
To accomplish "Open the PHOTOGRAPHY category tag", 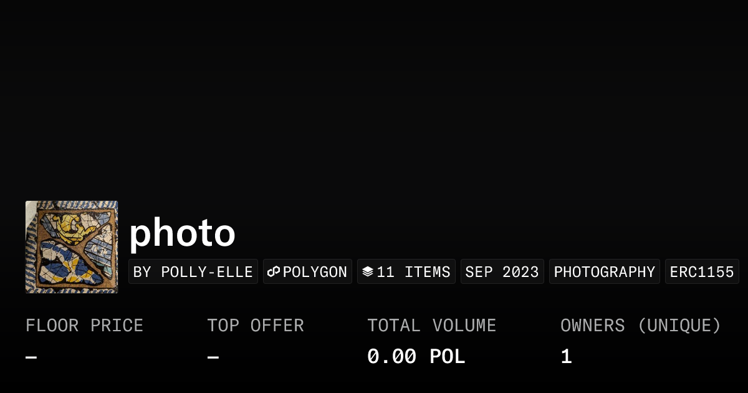I will 604,272.
